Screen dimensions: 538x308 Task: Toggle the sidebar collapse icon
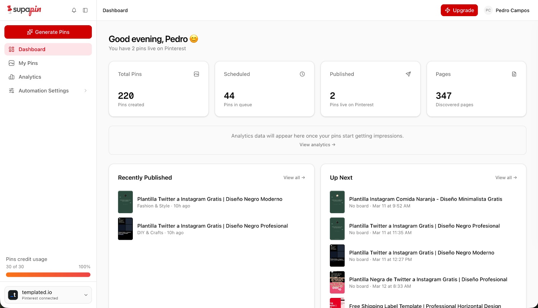(x=85, y=10)
